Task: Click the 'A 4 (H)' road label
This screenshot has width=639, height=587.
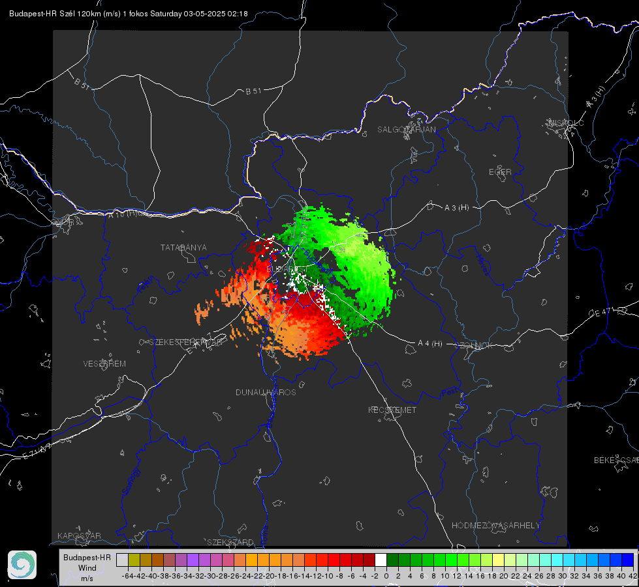Action: [x=430, y=344]
